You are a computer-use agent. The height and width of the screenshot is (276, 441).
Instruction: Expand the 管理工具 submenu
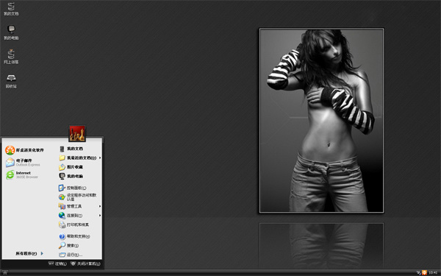[79, 206]
